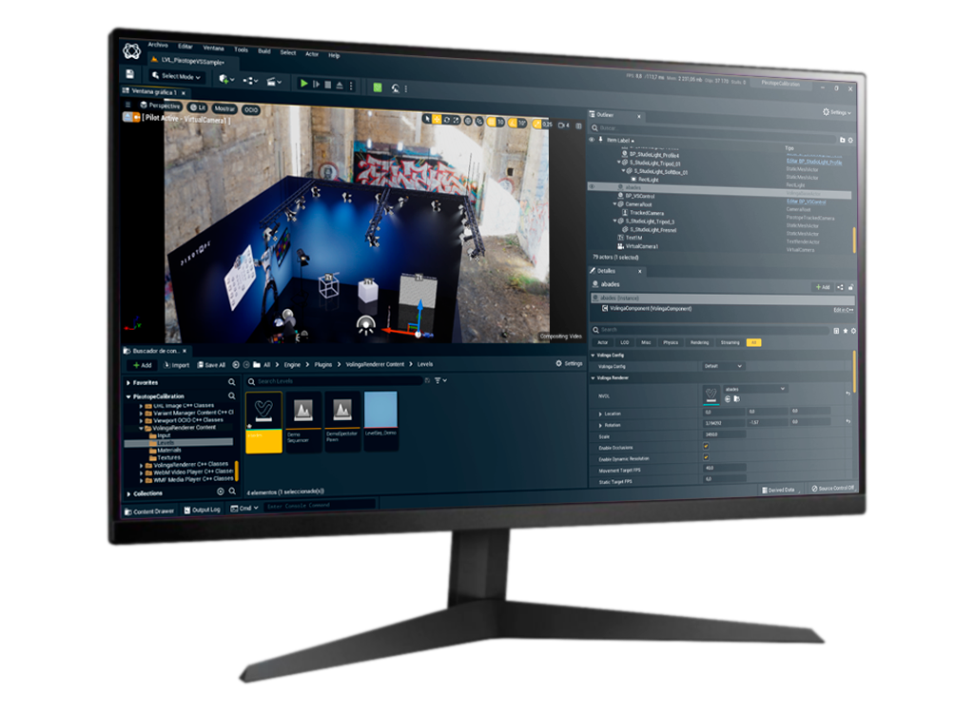
Task: Toggle visibility eye for abades actor
Action: [x=593, y=186]
